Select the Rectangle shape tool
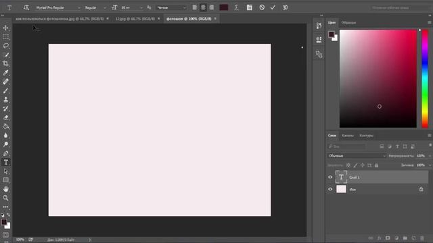The image size is (433, 243). pyautogui.click(x=5, y=180)
